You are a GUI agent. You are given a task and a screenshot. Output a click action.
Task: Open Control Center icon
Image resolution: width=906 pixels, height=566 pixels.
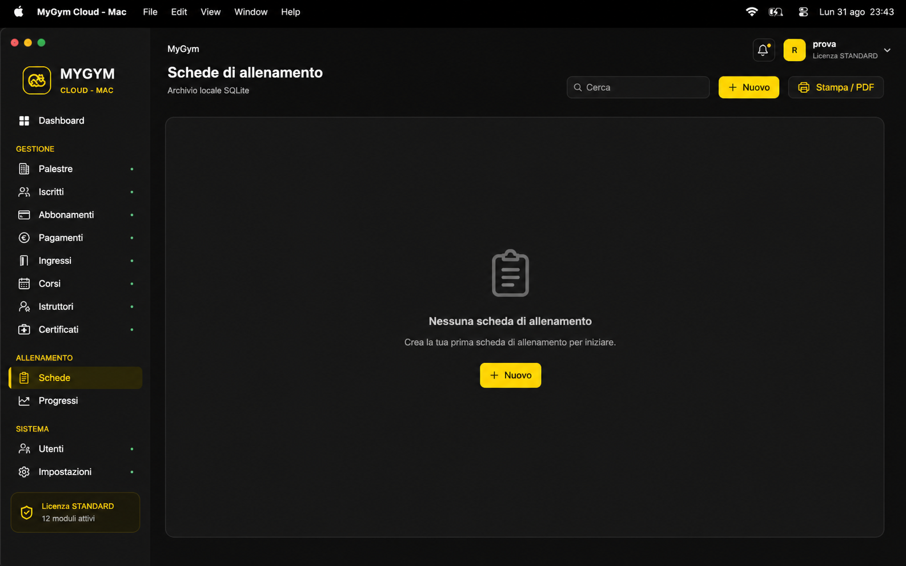[803, 12]
